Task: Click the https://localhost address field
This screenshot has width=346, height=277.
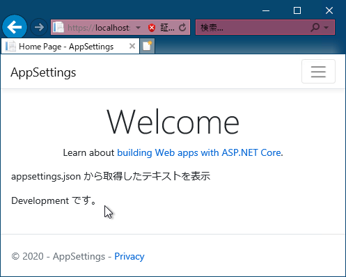Action: [x=99, y=28]
